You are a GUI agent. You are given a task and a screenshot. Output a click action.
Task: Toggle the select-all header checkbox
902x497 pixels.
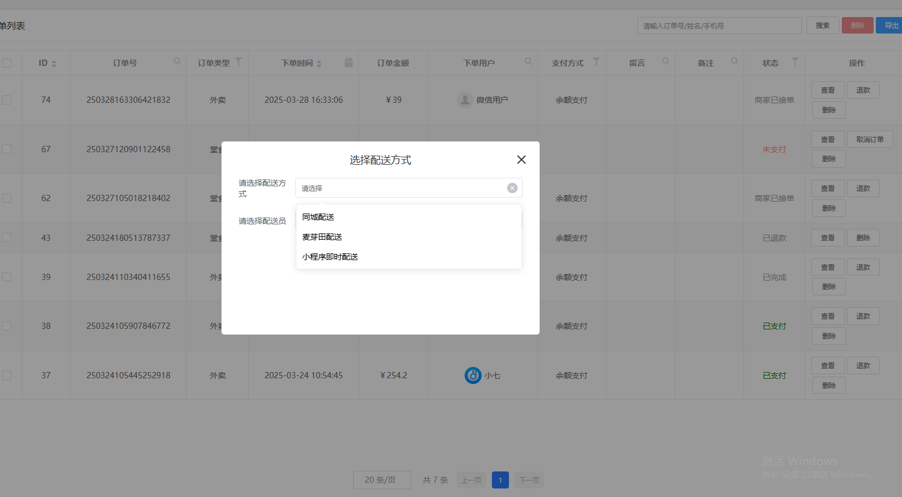[7, 63]
